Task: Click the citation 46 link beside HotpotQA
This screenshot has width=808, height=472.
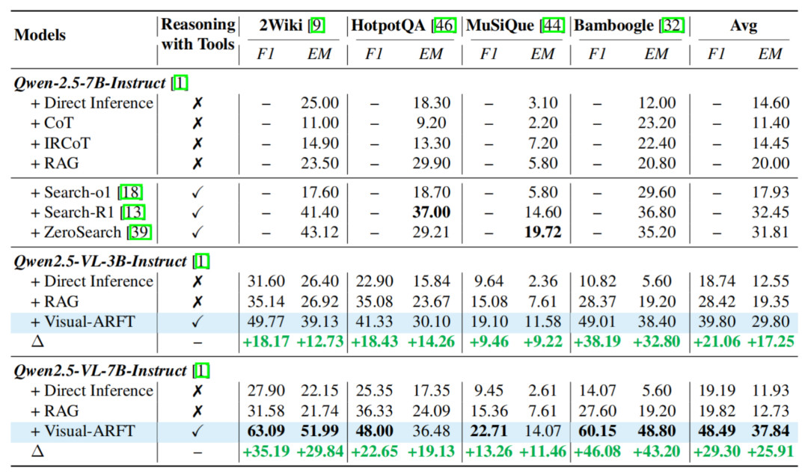Action: (x=442, y=25)
